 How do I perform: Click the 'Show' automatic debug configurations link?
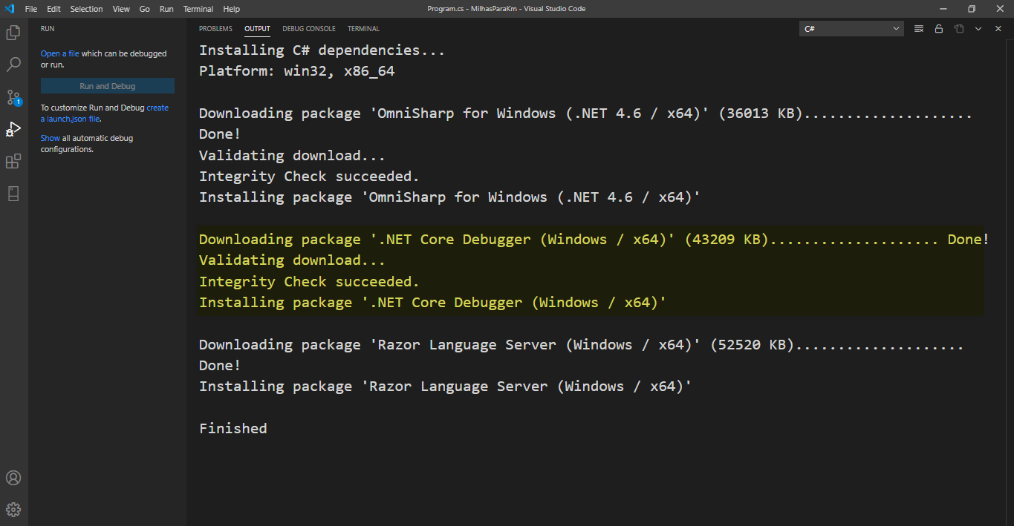[51, 138]
